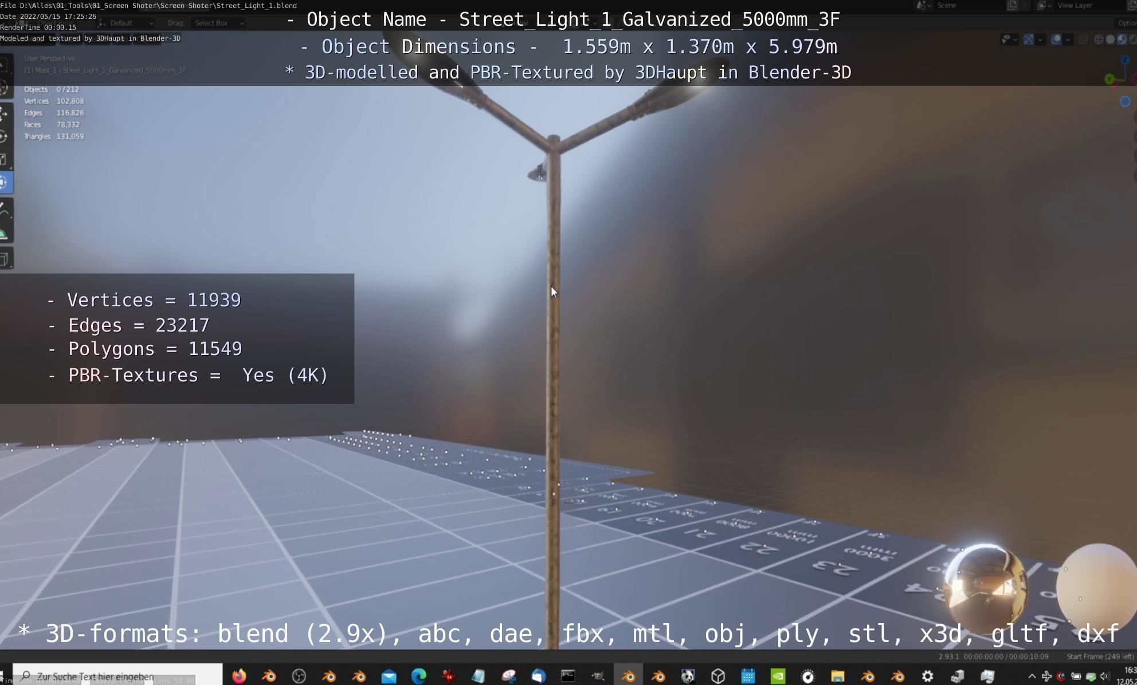
Task: Click the Objects 0/212 statistic
Action: 52,89
